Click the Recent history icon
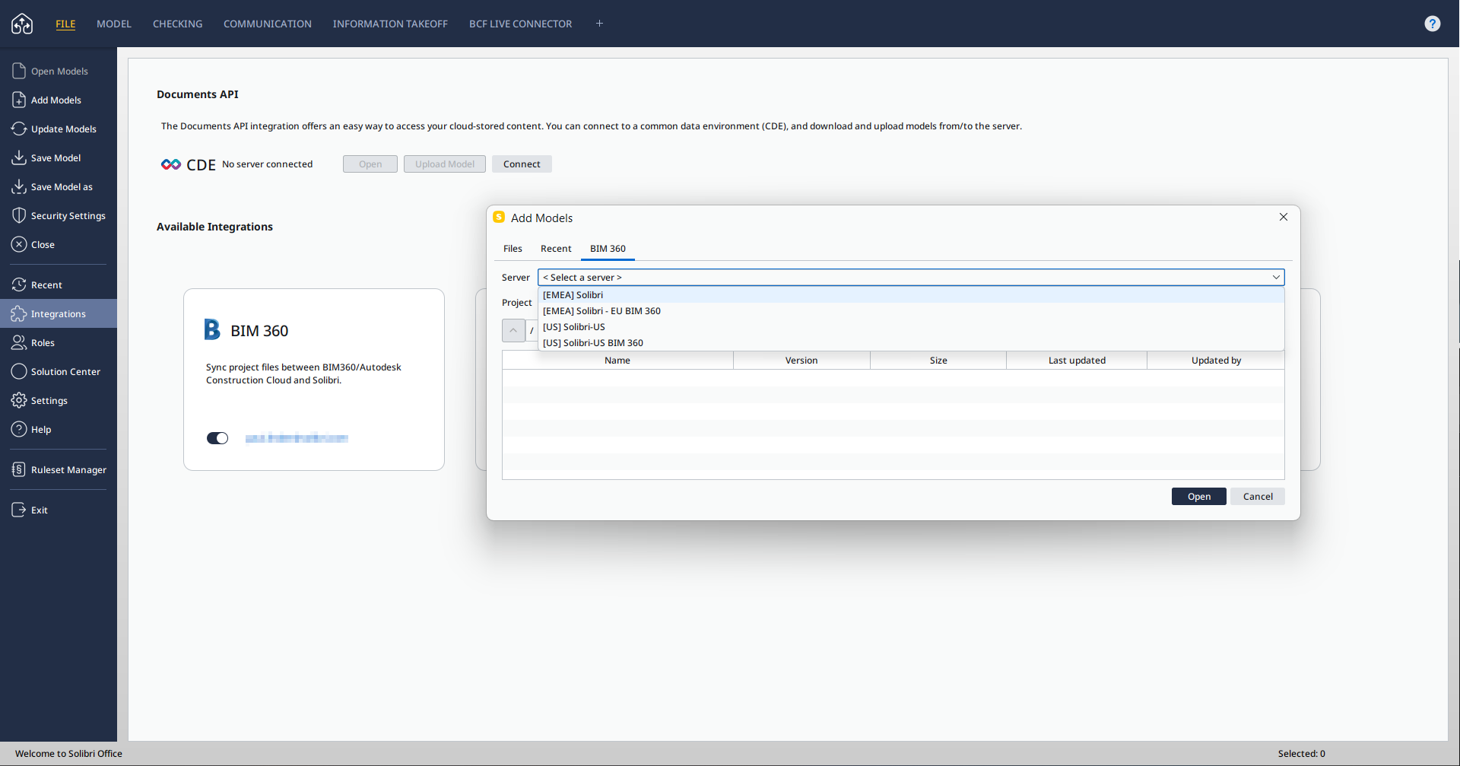Viewport: 1460px width, 766px height. point(19,284)
